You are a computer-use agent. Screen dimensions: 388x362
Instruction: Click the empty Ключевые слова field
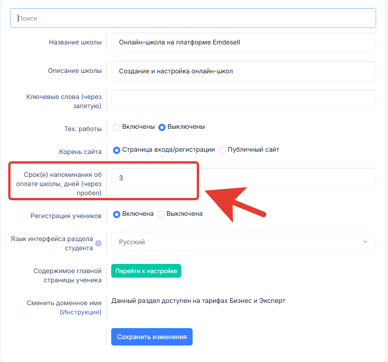point(243,99)
